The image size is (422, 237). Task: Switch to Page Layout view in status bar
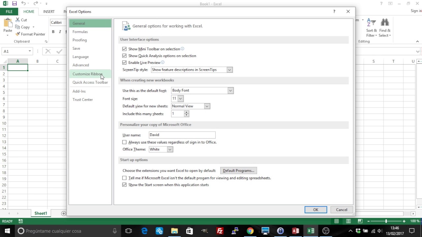pyautogui.click(x=348, y=221)
